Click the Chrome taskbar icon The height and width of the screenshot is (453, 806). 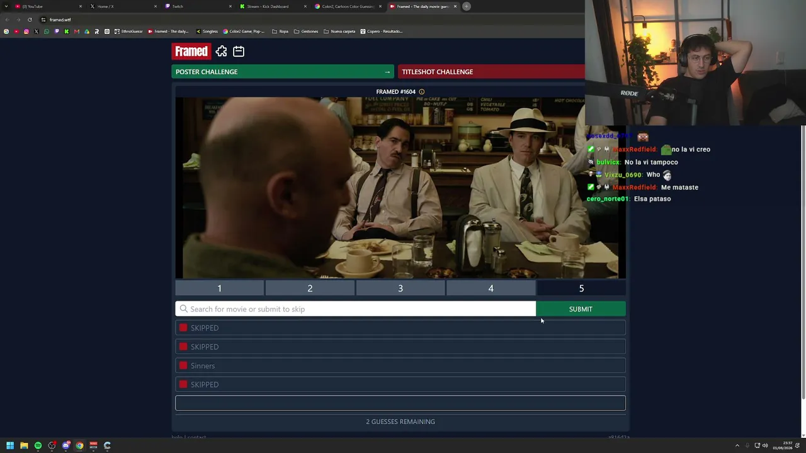[x=79, y=445]
